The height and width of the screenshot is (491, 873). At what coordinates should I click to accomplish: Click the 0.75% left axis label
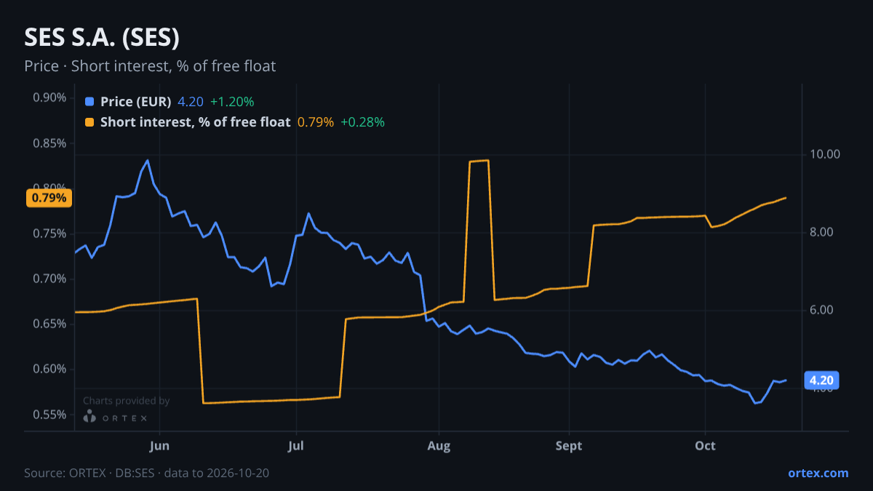50,233
